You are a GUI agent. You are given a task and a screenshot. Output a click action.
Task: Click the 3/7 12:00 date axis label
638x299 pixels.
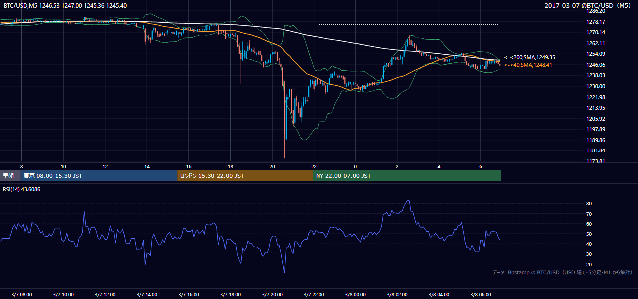105,295
